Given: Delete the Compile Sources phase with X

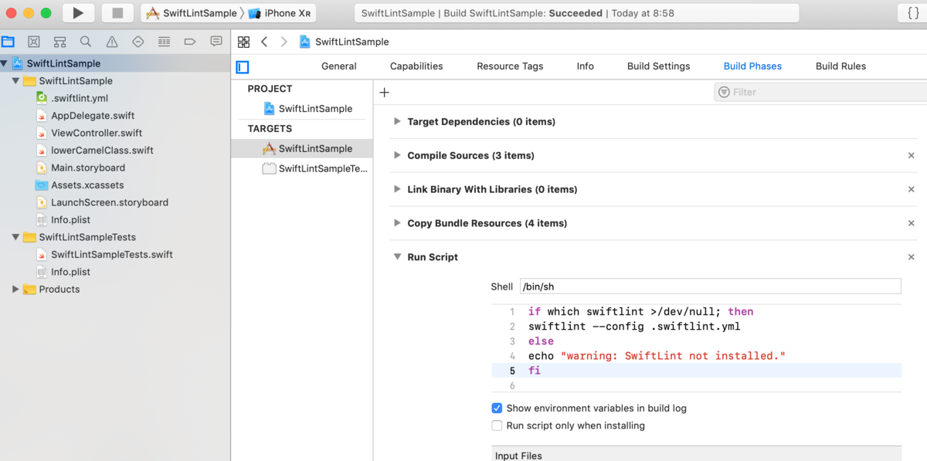Looking at the screenshot, I should coord(912,156).
